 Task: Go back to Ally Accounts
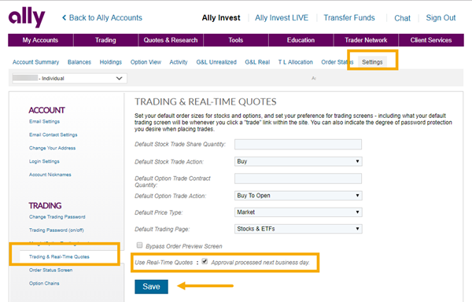point(102,18)
